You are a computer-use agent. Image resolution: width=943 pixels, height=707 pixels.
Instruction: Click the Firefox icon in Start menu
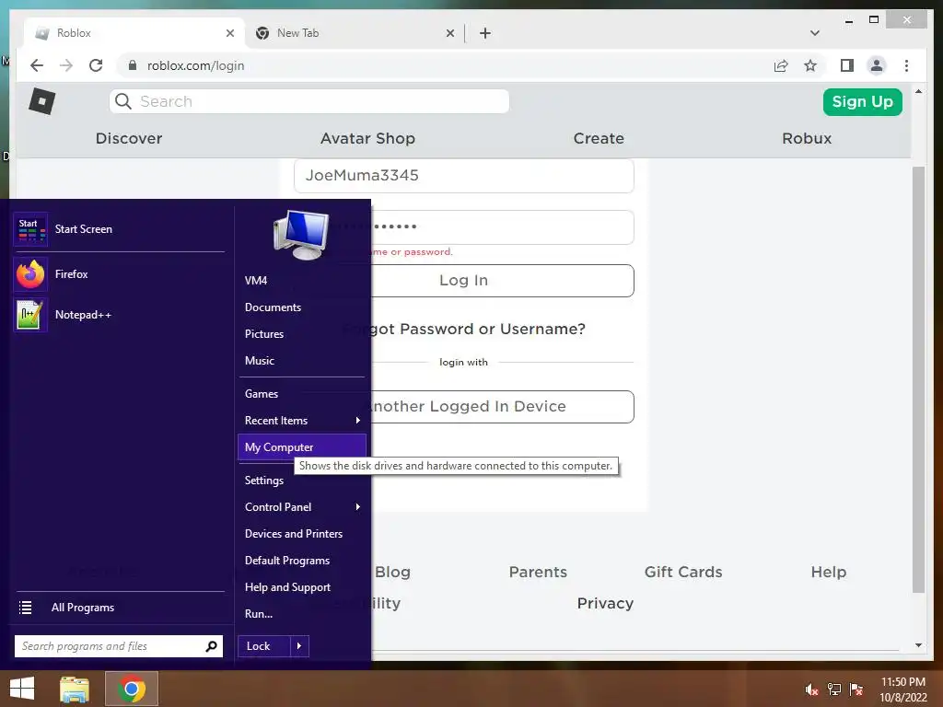click(x=30, y=274)
